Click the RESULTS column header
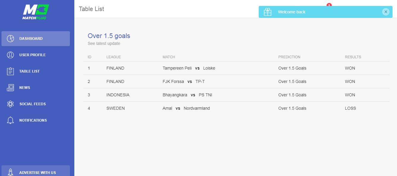This screenshot has height=176, width=397. (x=353, y=57)
